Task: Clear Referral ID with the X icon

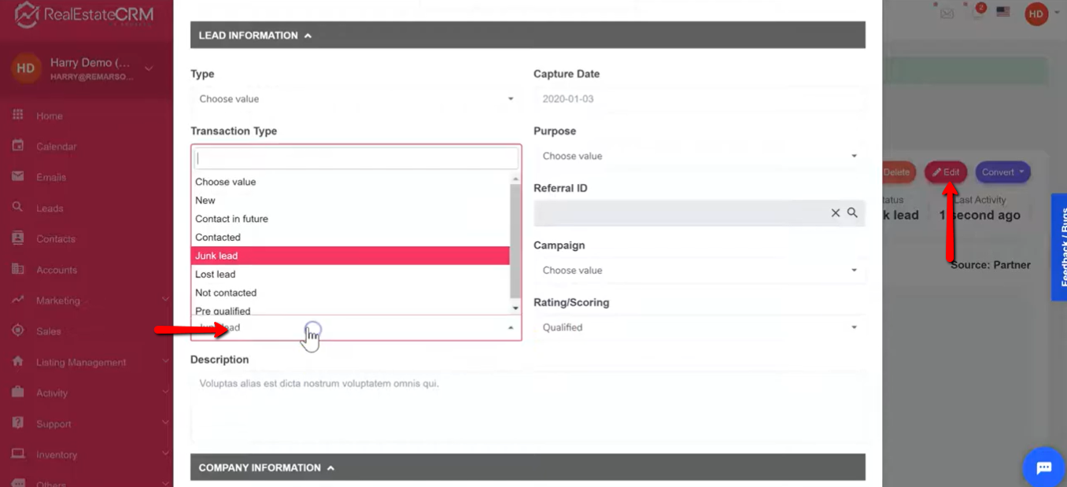Action: 835,212
